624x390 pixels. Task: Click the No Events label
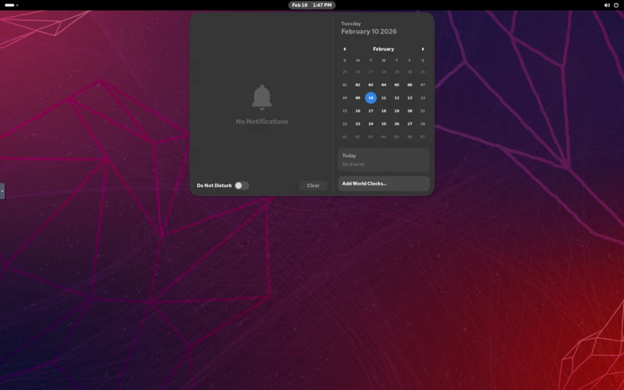(x=354, y=164)
